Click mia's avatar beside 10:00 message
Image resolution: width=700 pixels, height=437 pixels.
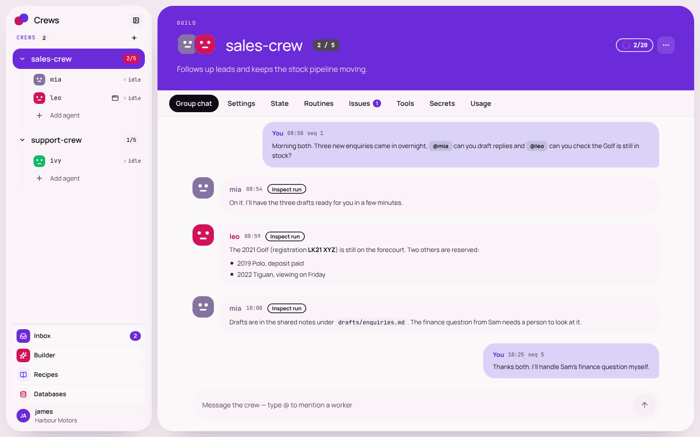click(203, 307)
